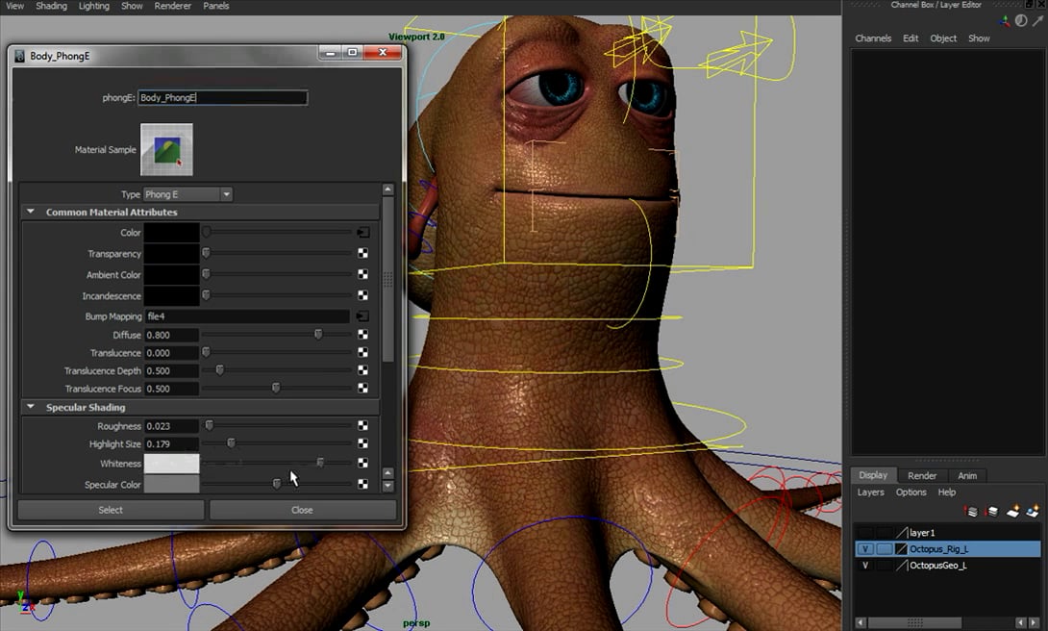Switch to the Anim layer tab
The height and width of the screenshot is (631, 1048).
point(967,476)
